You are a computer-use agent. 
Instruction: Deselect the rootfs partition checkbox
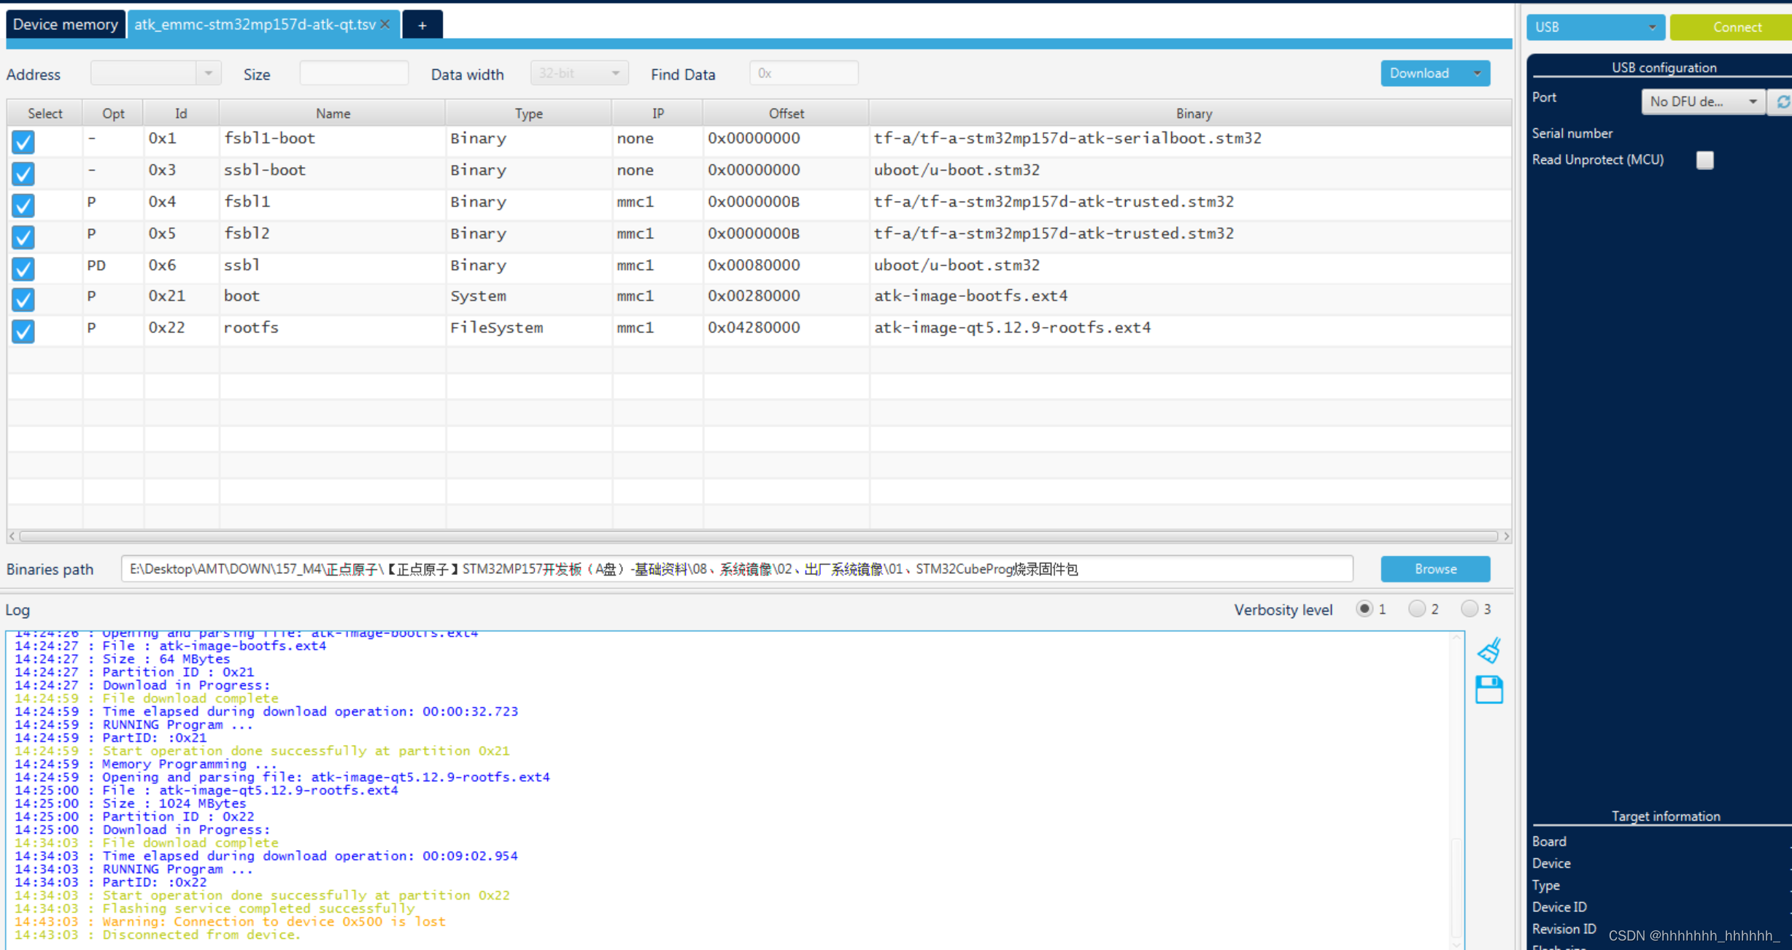click(x=23, y=331)
